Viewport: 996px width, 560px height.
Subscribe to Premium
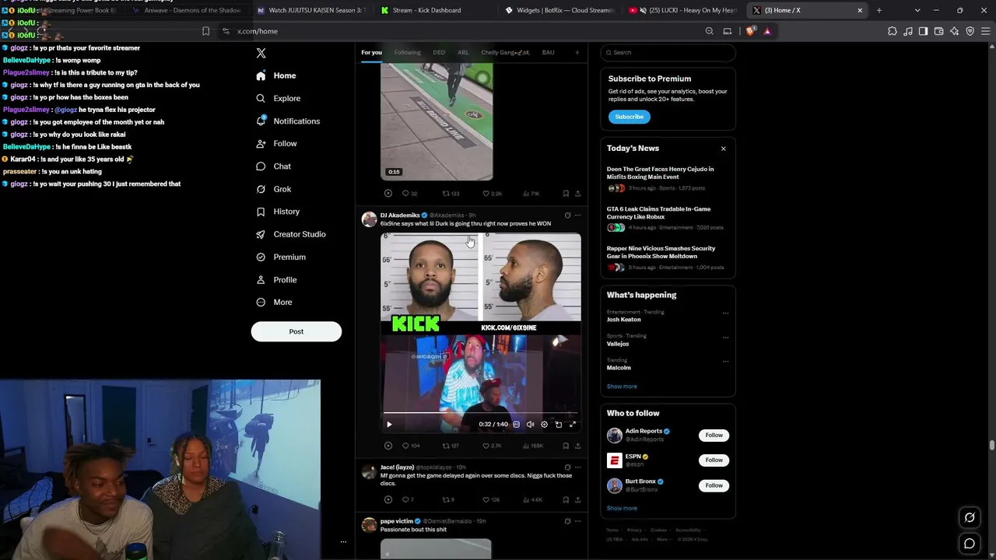tap(630, 117)
